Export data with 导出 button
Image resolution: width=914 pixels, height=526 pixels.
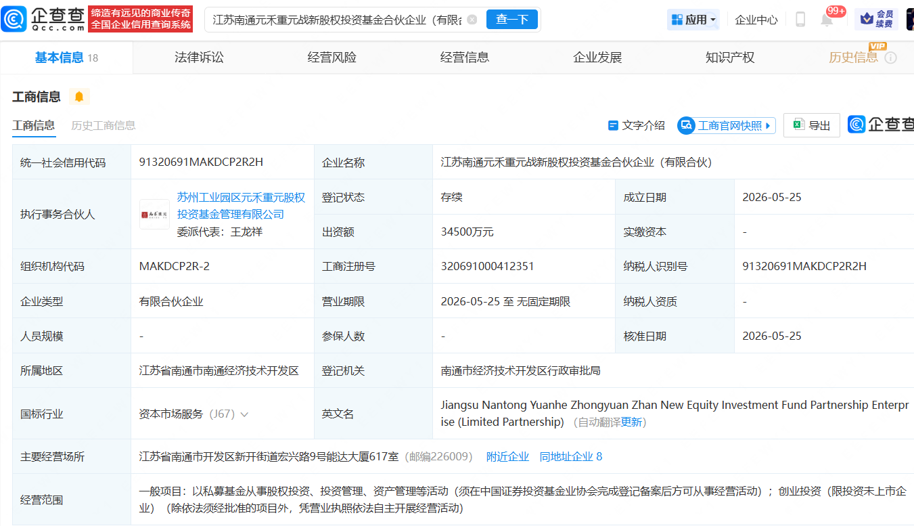click(812, 125)
